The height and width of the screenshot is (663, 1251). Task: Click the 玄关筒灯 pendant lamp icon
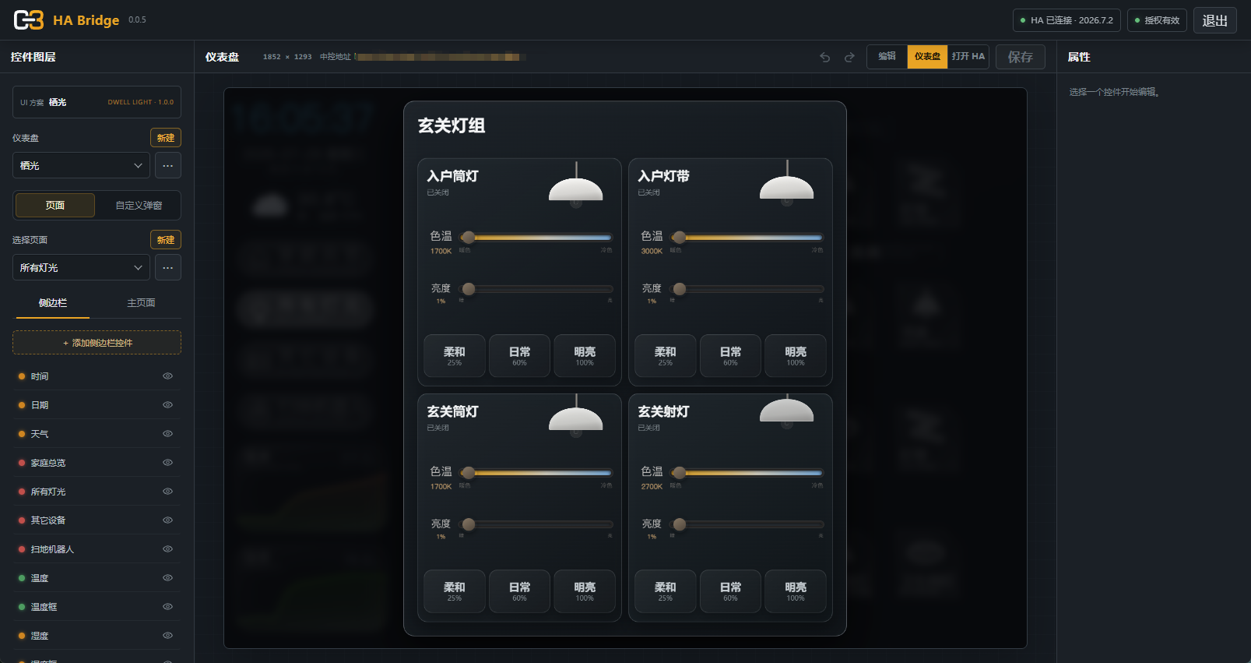(x=576, y=416)
